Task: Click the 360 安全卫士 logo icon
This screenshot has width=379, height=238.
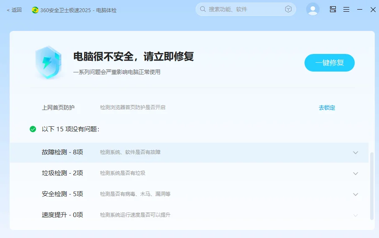Action: pyautogui.click(x=35, y=10)
